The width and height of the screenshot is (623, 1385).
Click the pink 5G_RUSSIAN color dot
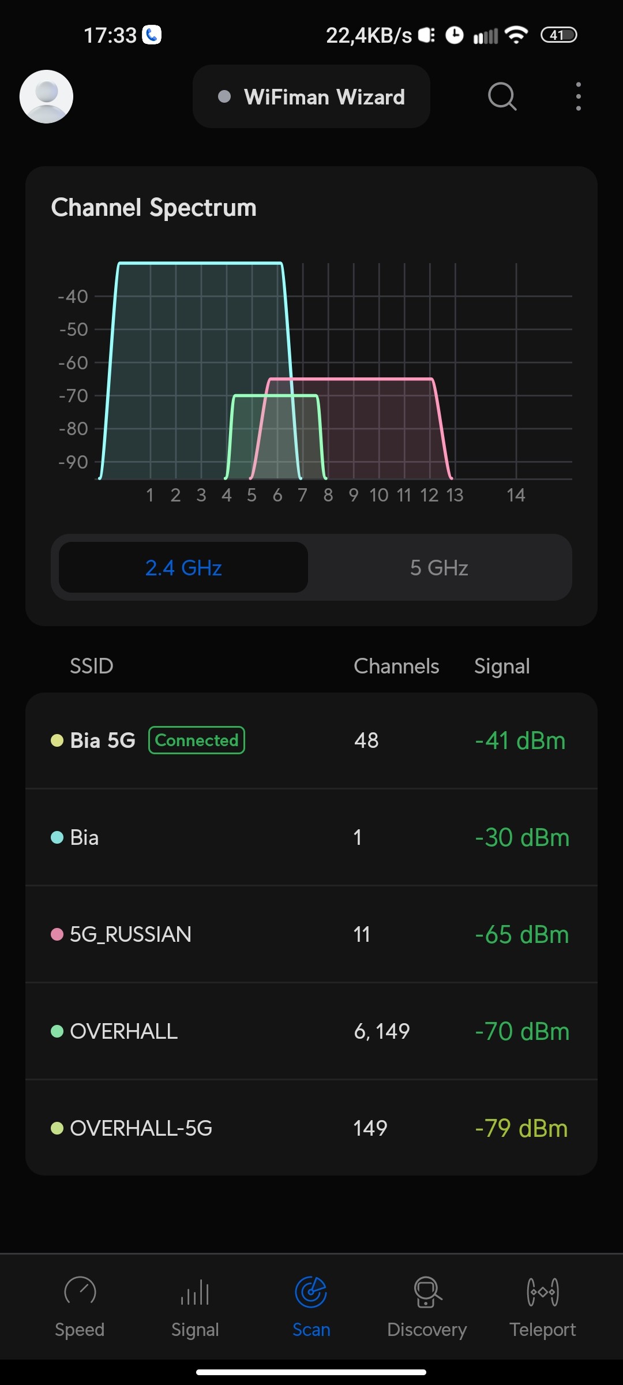[x=57, y=934]
